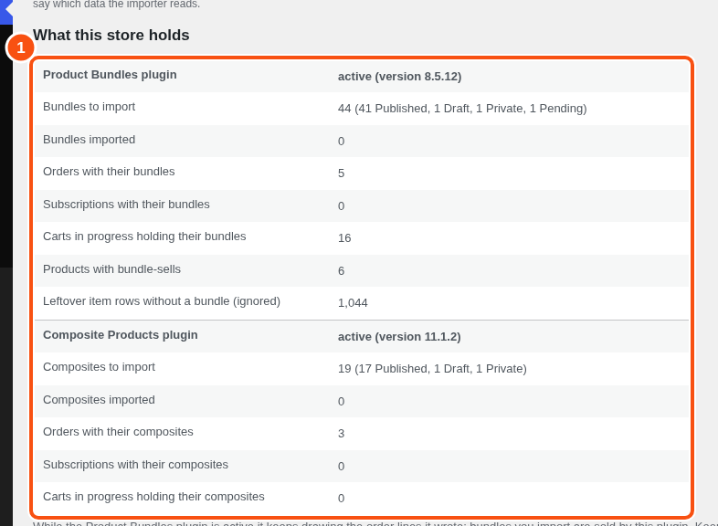Viewport: 718px width, 526px height.
Task: Select the 'Orders with their bundles' label
Action: tap(109, 172)
